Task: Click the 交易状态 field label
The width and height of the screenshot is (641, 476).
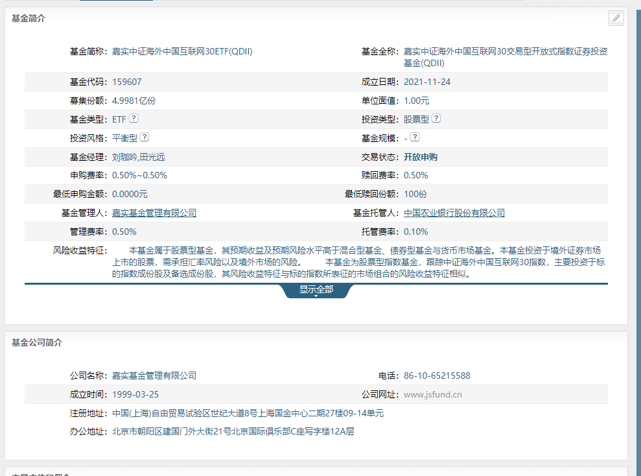Action: tap(380, 157)
